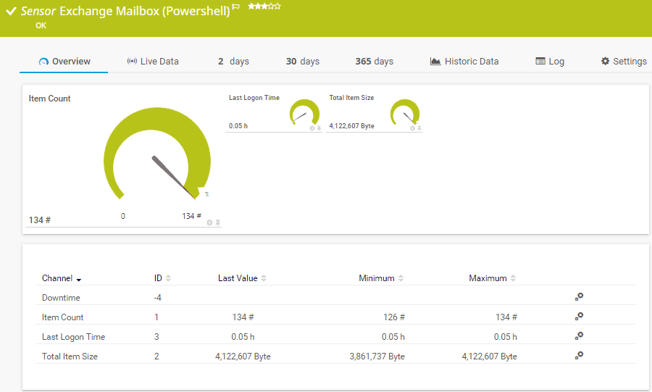652x392 pixels.
Task: Open channel settings for the Total Item Size row
Action: [x=578, y=356]
